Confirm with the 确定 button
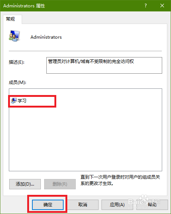The height and width of the screenshot is (214, 171). [48, 204]
